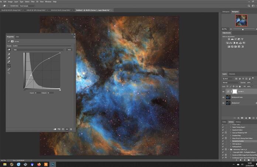Image resolution: width=257 pixels, height=167 pixels.
Task: Expand the Mixer Brush Cloning action
Action: (231, 138)
